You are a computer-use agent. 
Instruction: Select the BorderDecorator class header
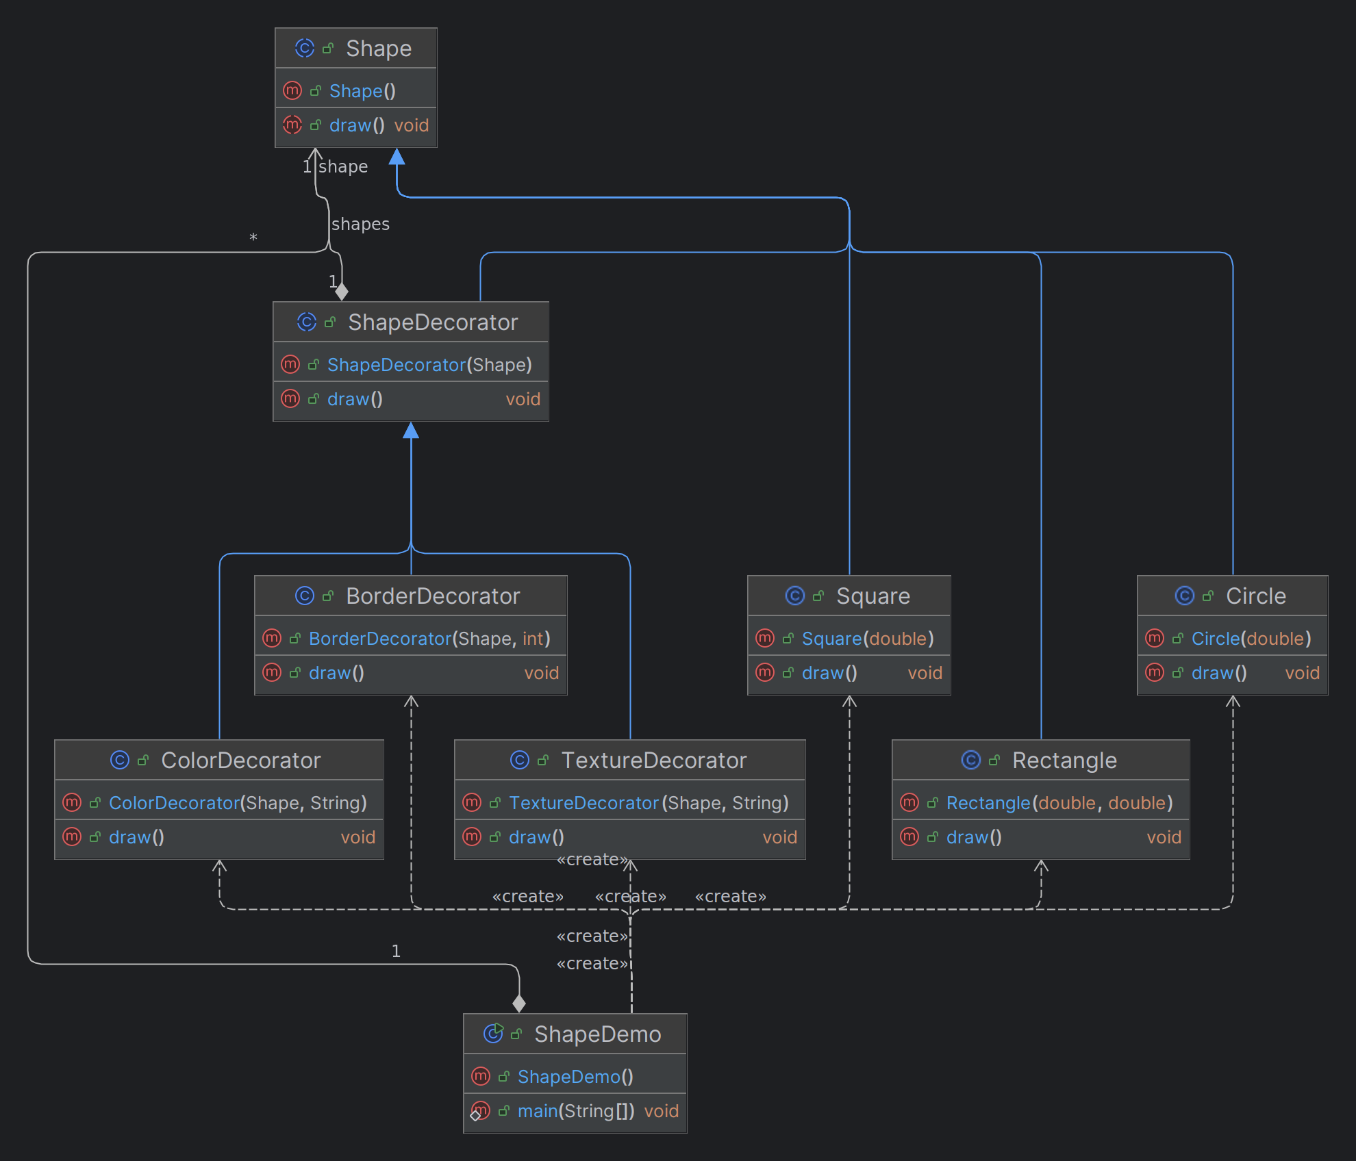[x=432, y=596]
